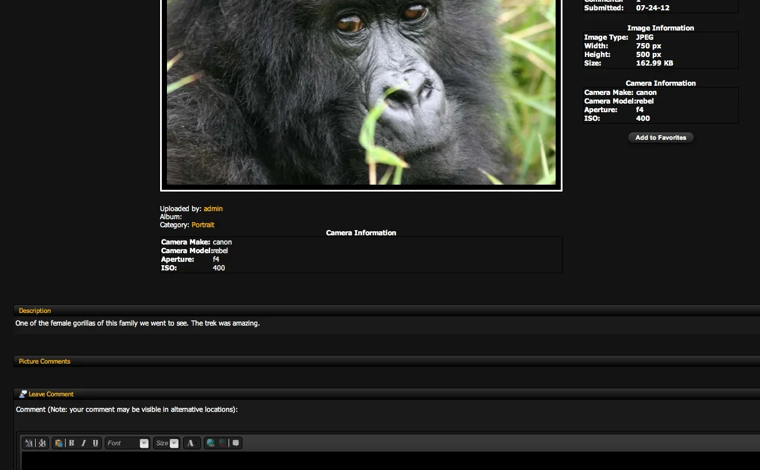Click the Description section header
The image size is (760, 470).
(x=35, y=311)
